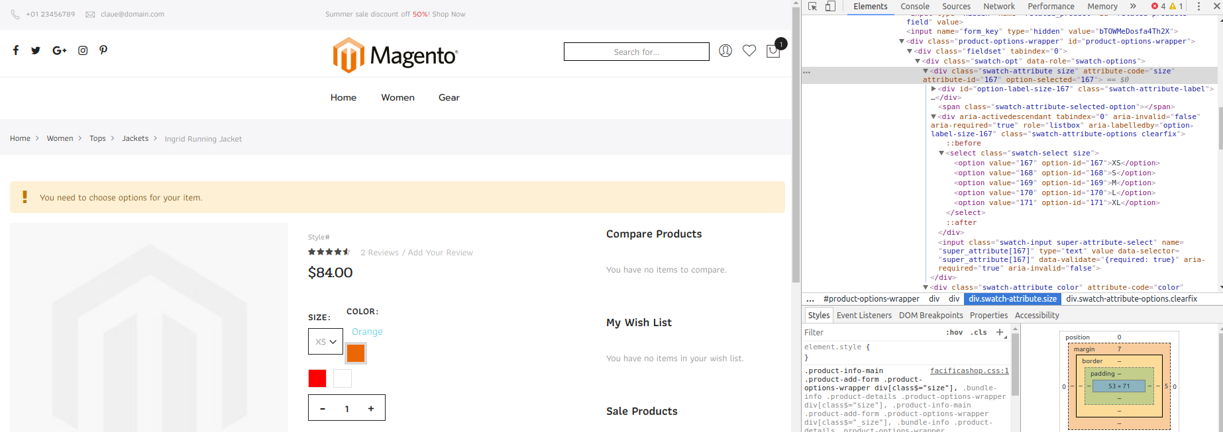Click the Search for... input field
Screen dimensions: 1223x432
pyautogui.click(x=636, y=52)
